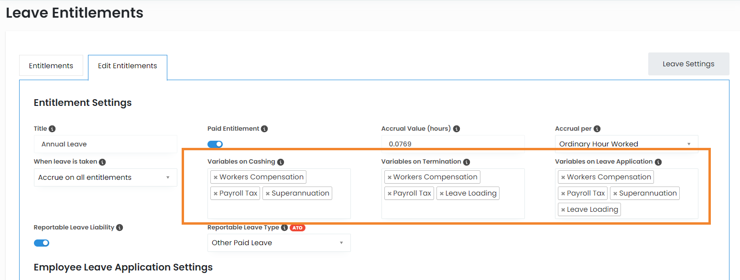This screenshot has width=740, height=280.
Task: Click the Variables on Leave Application info icon
Action: 658,162
